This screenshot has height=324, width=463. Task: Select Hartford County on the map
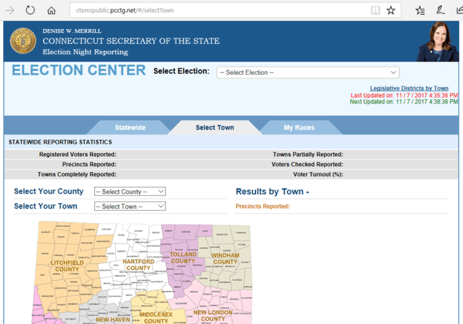138,265
